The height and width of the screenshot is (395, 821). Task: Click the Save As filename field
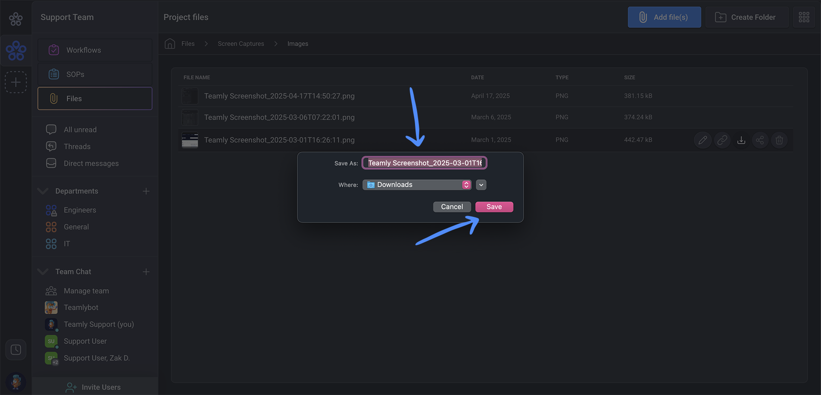tap(425, 163)
